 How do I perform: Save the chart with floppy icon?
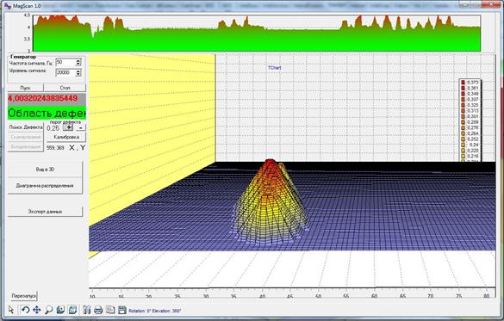click(x=121, y=310)
